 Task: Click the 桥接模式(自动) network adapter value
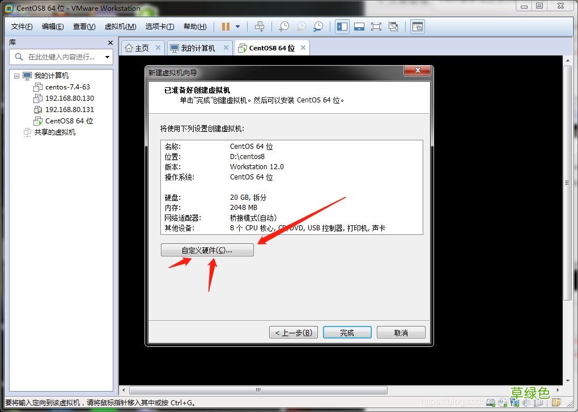253,218
